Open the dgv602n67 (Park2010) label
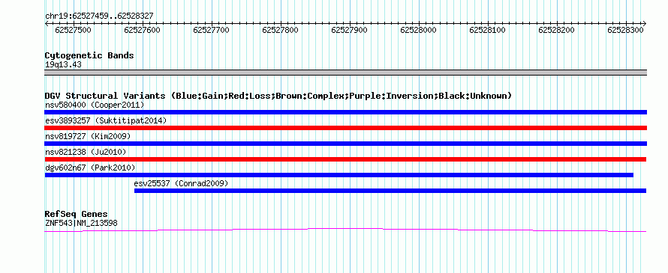 [x=90, y=168]
